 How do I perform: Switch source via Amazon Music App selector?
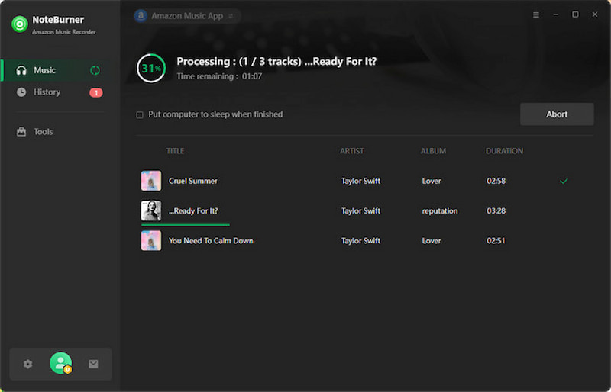click(x=187, y=16)
